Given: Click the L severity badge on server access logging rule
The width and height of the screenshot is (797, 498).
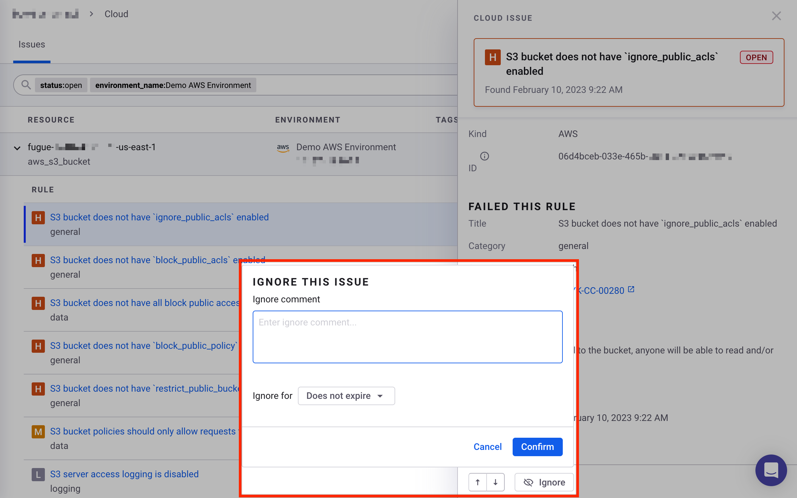Looking at the screenshot, I should [38, 474].
